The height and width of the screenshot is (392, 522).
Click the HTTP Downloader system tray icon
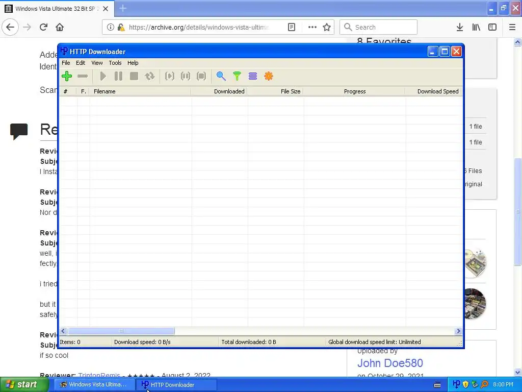pos(457,384)
